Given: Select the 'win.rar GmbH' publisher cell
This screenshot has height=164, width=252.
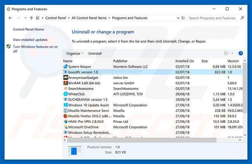Looking at the screenshot, I should (x=124, y=83).
